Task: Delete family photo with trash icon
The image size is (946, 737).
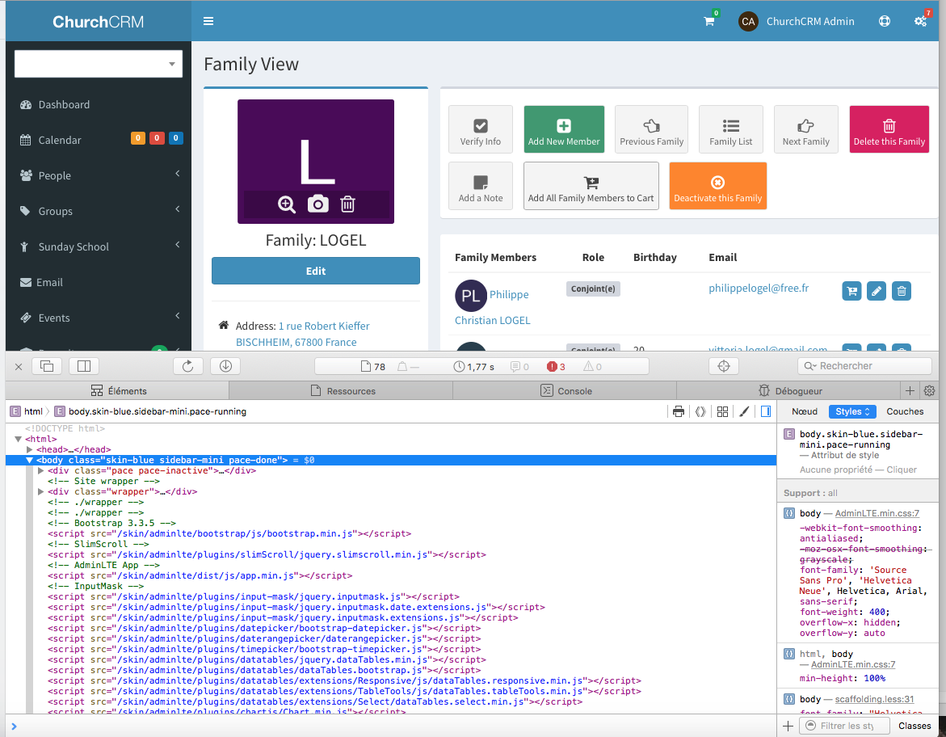Action: [x=347, y=204]
